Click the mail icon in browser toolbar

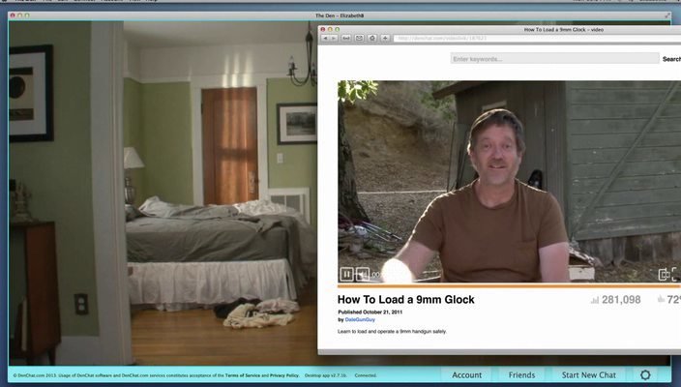click(359, 38)
